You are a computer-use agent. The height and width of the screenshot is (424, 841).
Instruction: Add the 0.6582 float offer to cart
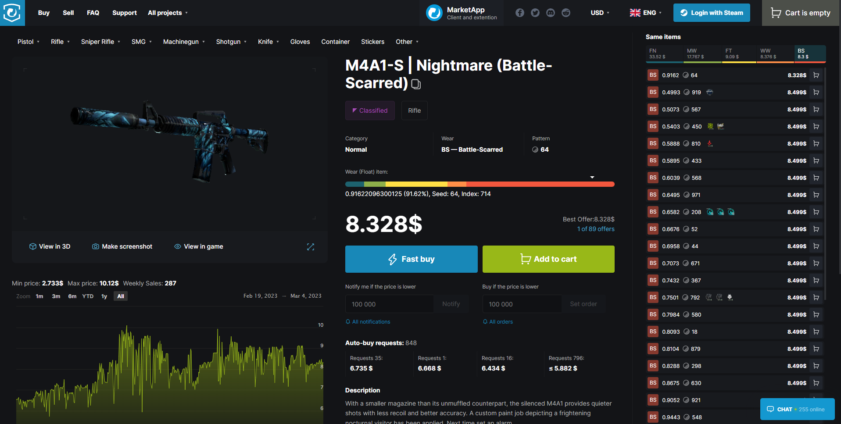(816, 212)
